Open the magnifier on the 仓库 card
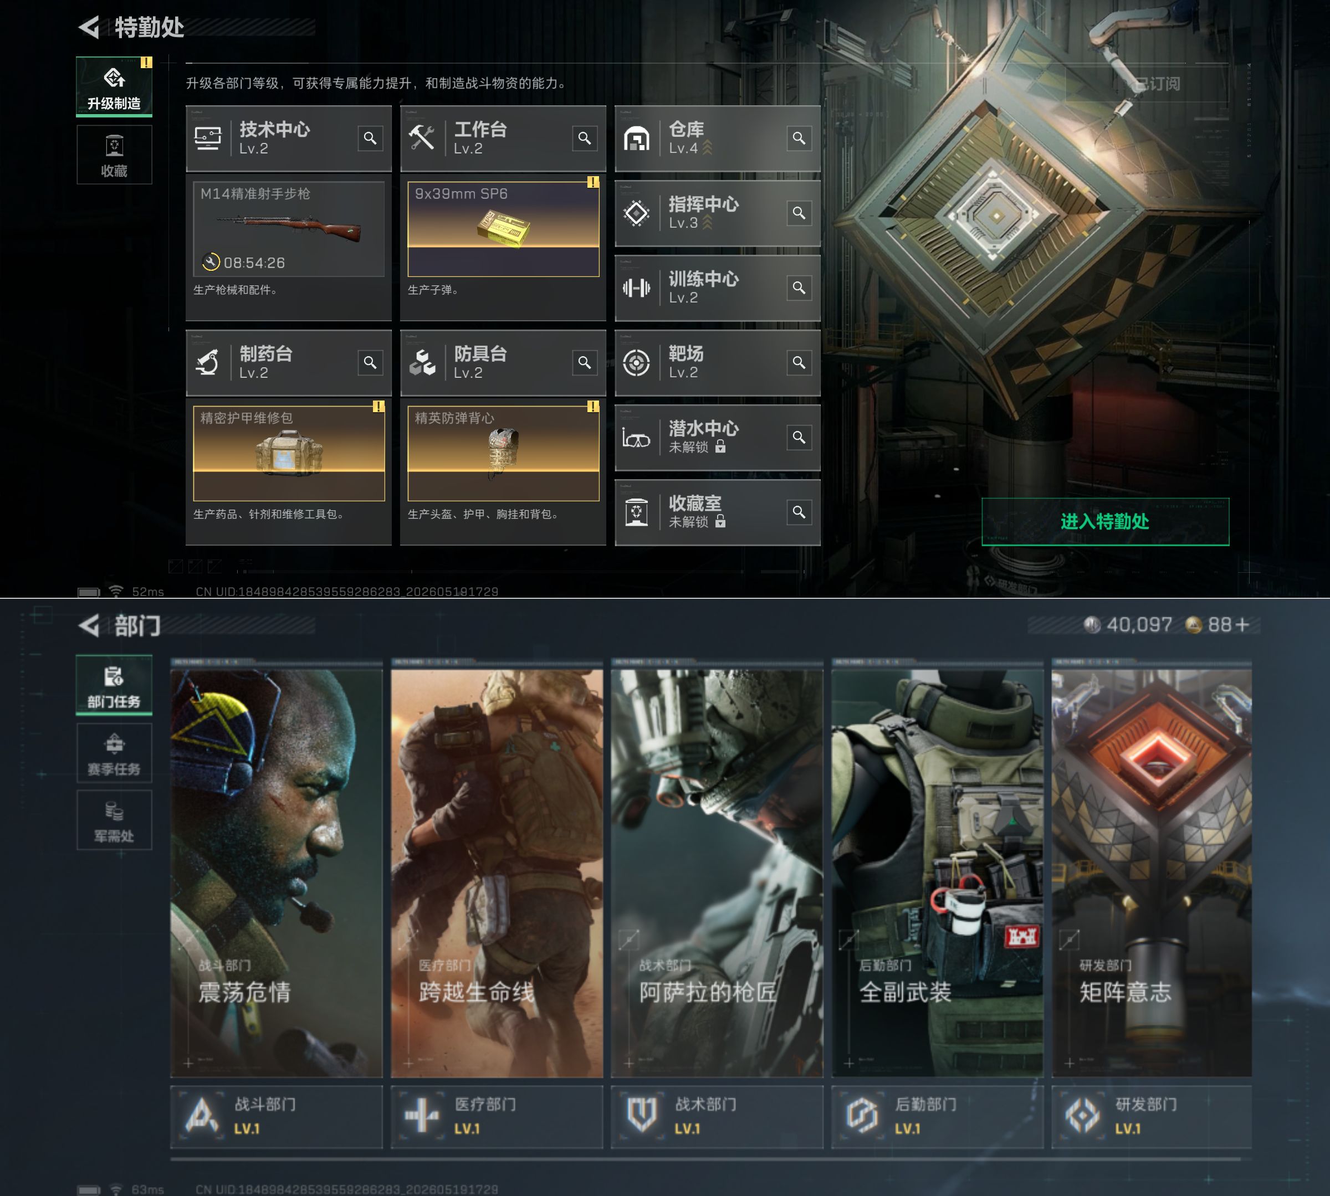1330x1196 pixels. [x=799, y=138]
